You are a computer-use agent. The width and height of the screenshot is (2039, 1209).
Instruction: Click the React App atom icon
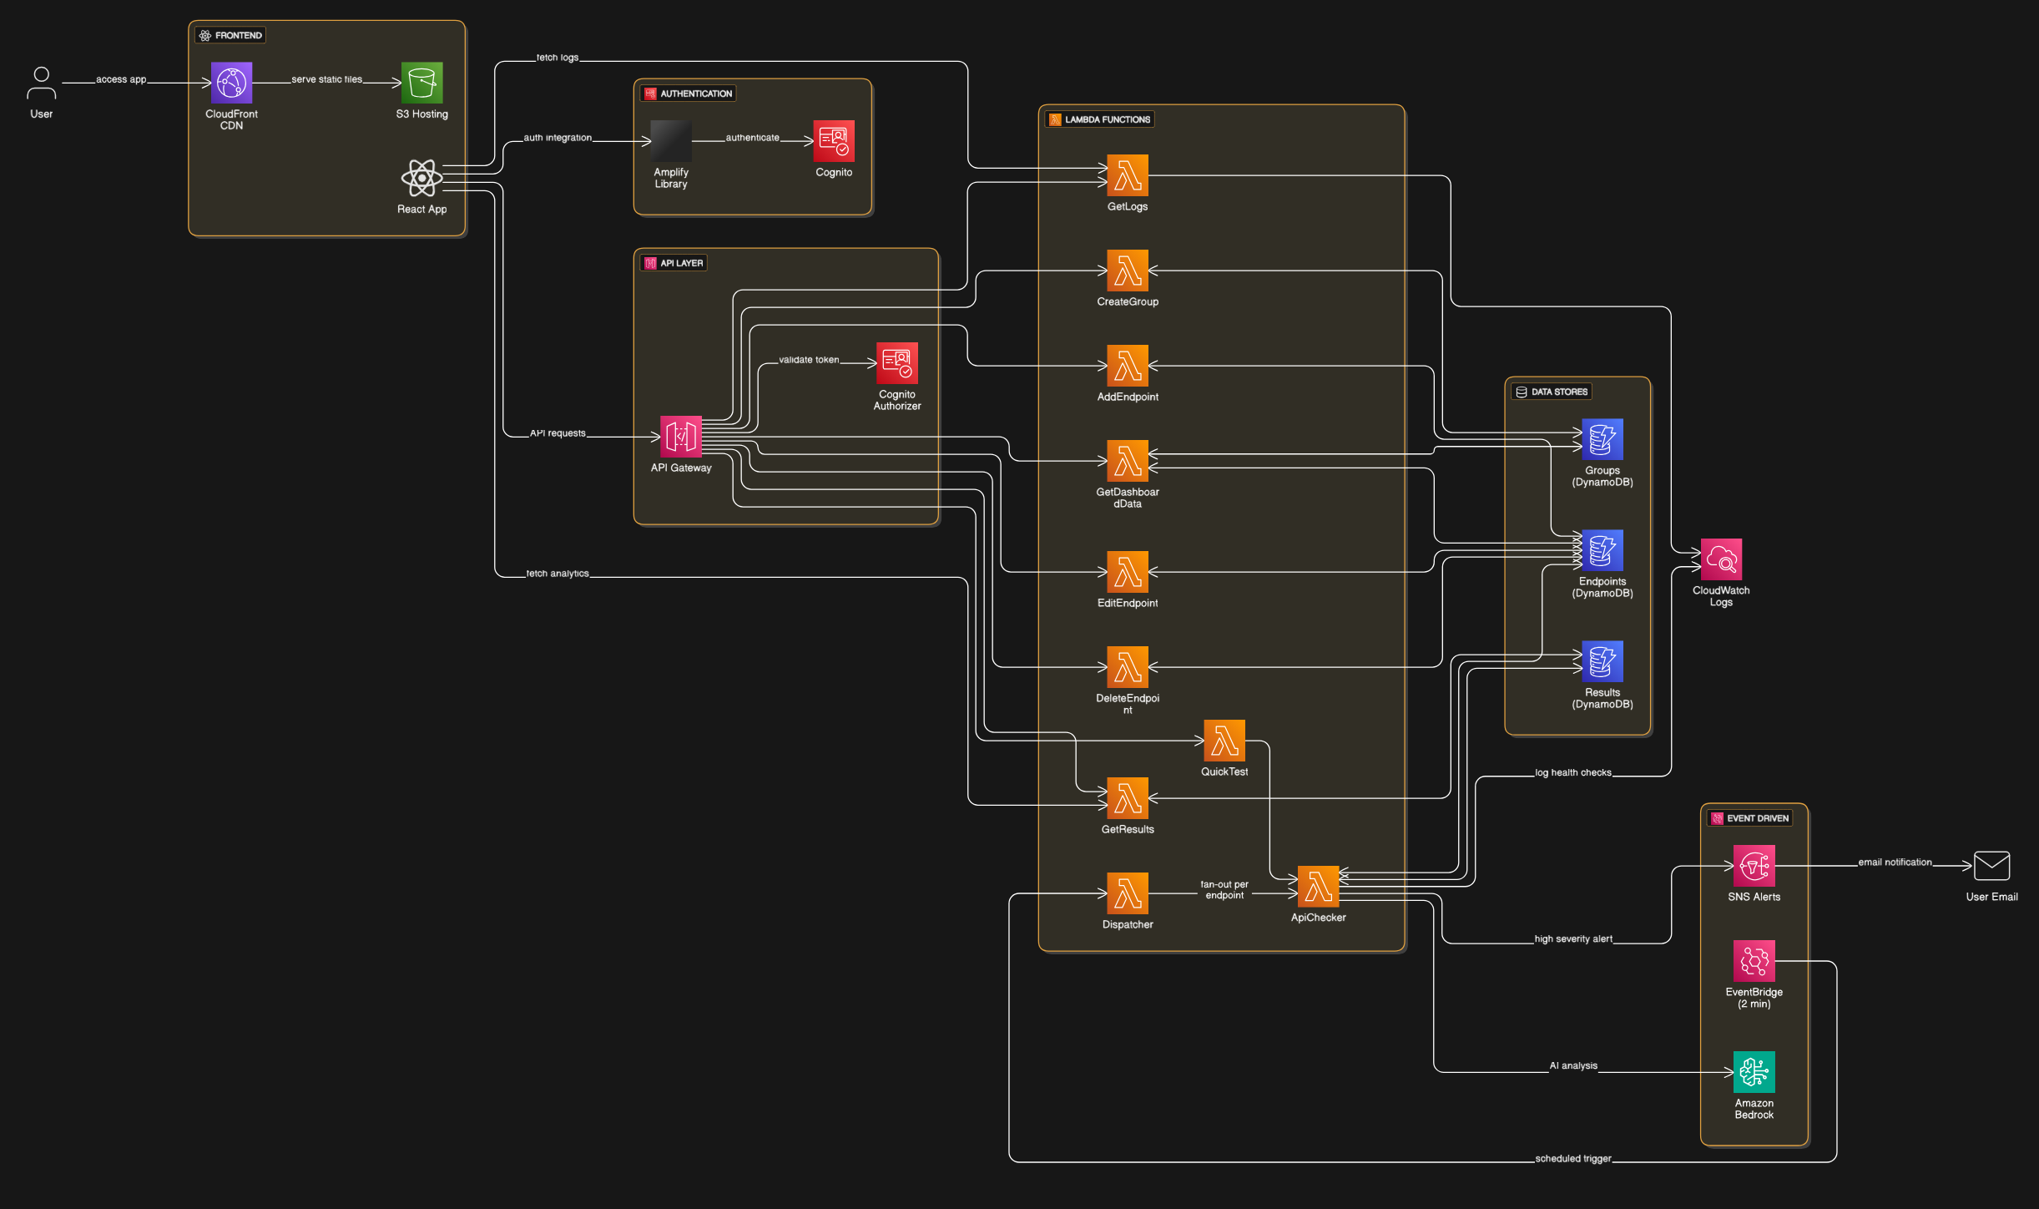pos(421,178)
